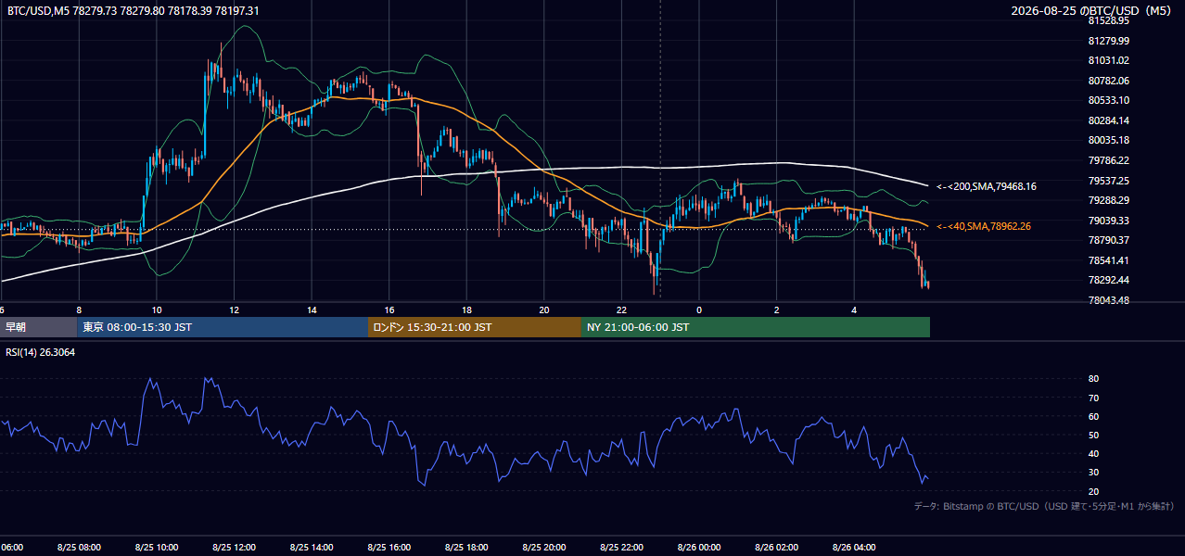Click hour label 22 under the price chart
Screen dimensions: 1185x556
621,310
